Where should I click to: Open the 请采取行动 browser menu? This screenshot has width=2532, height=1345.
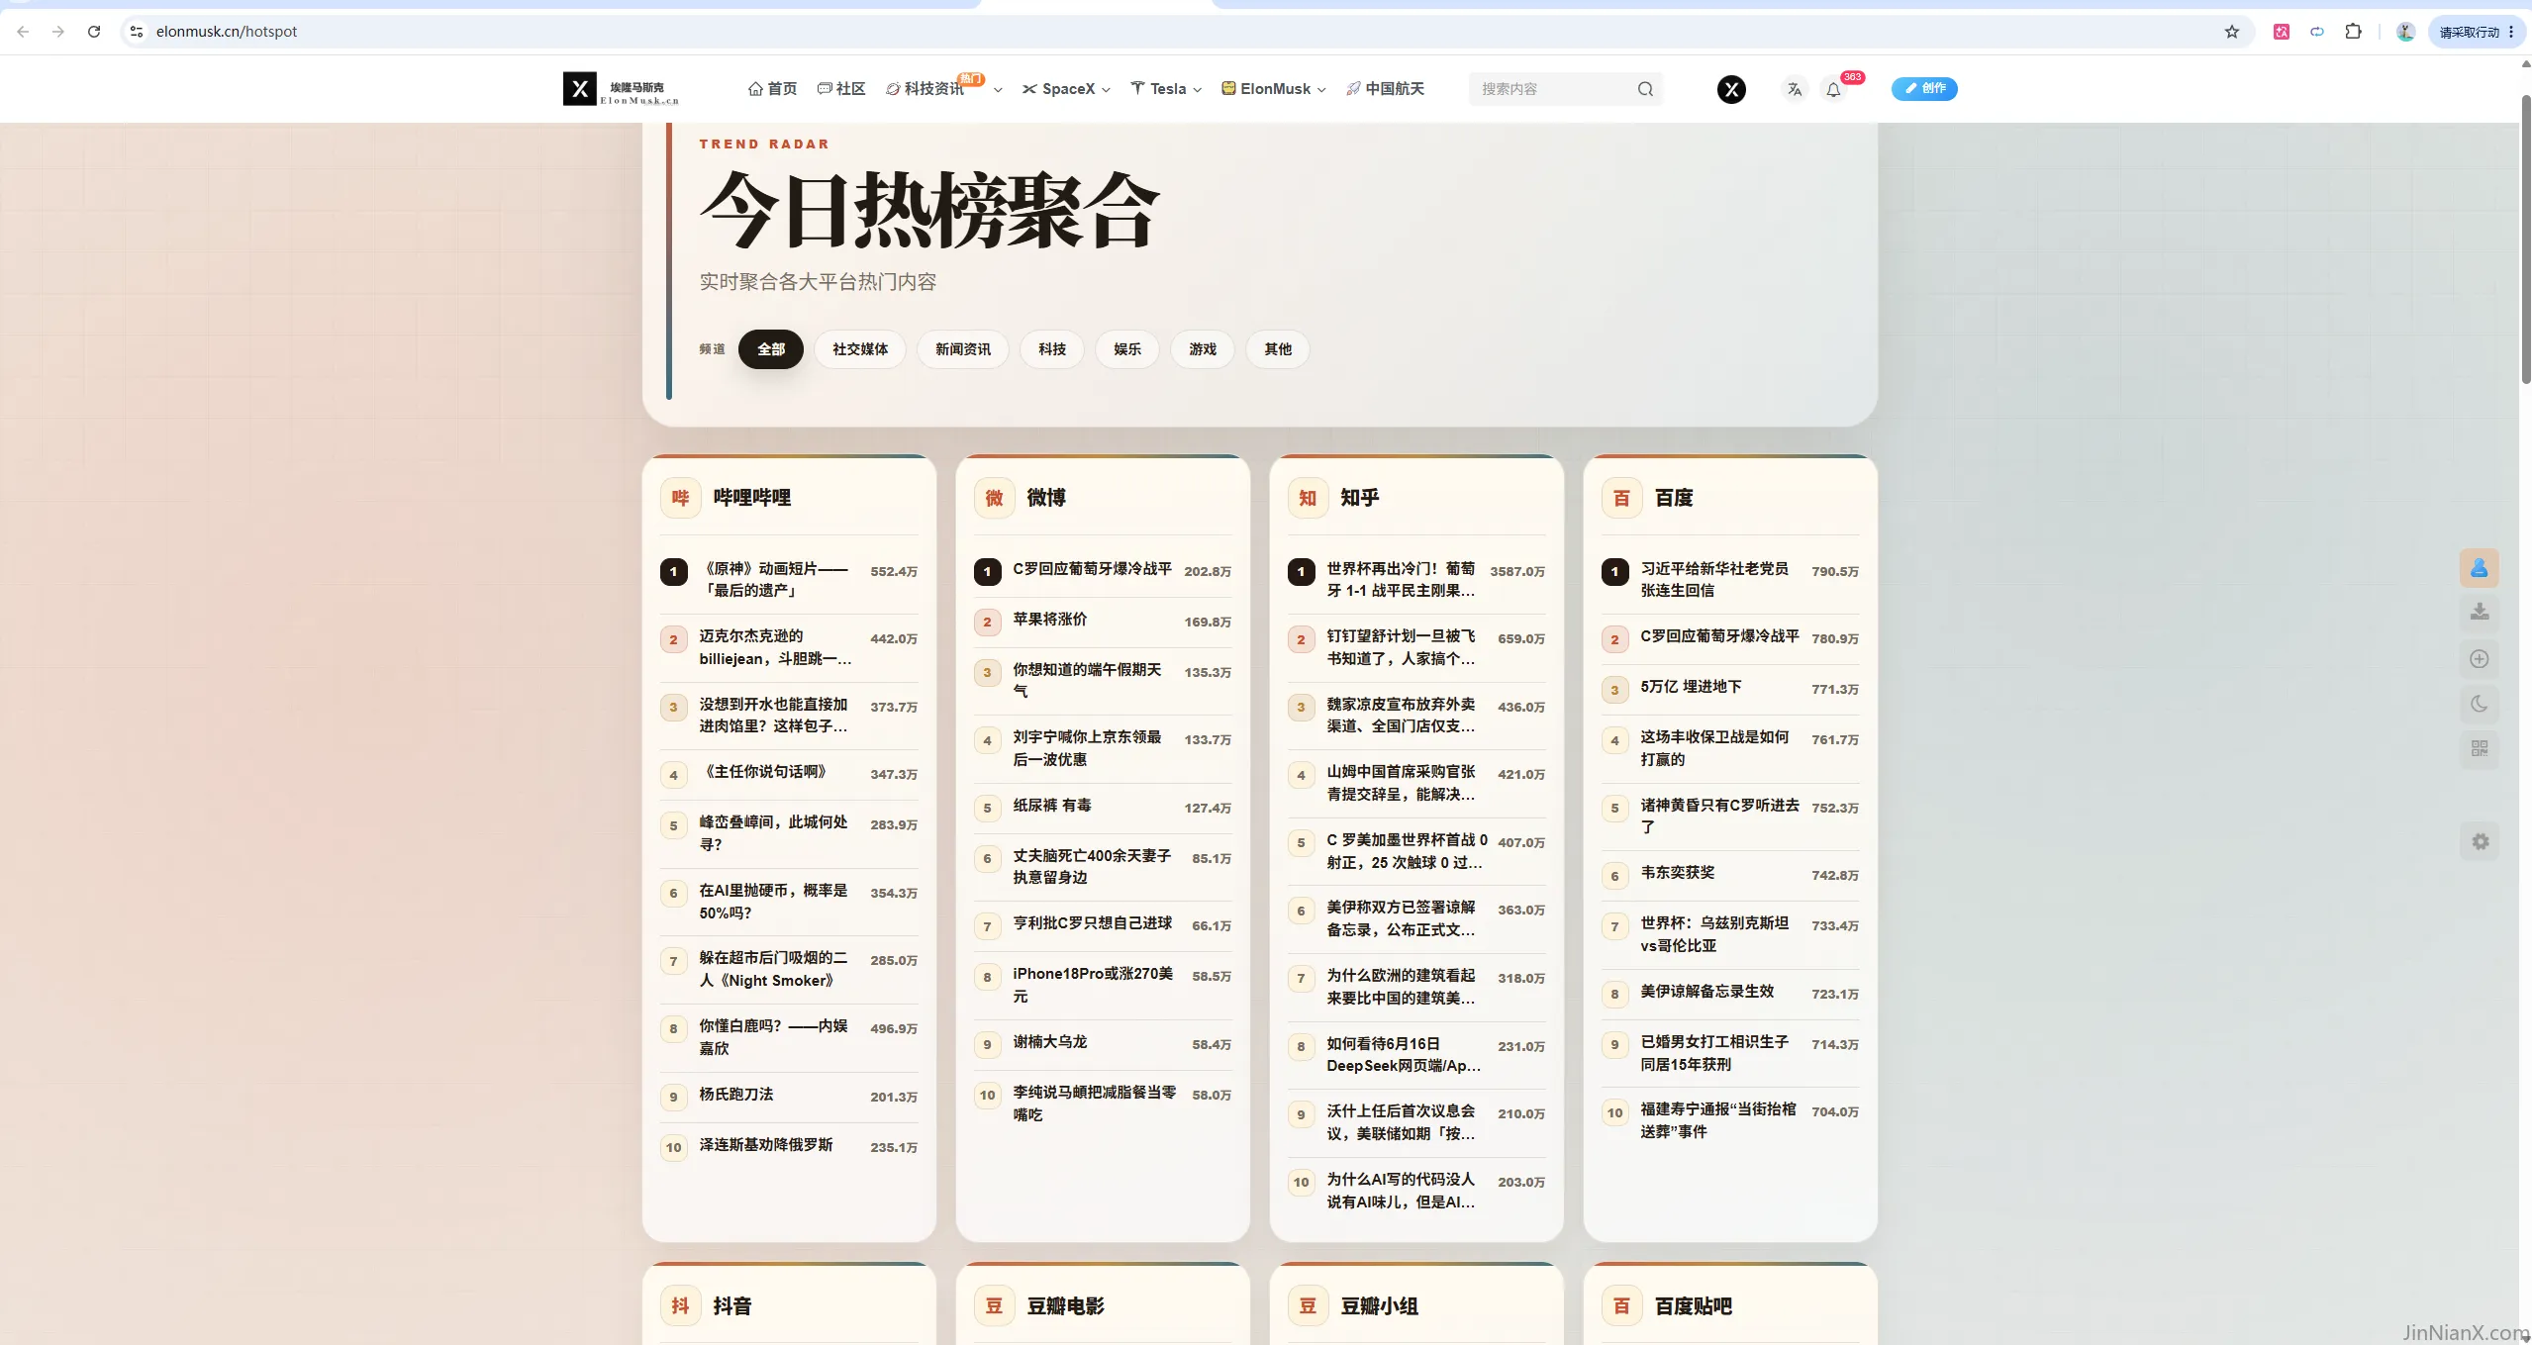click(2477, 32)
